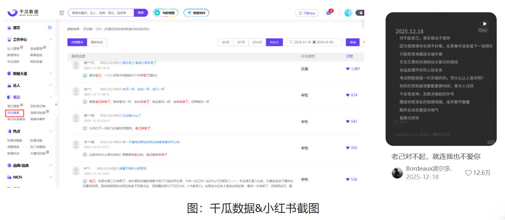
Task: Click the settings gear next to 首页
Action: click(x=50, y=27)
